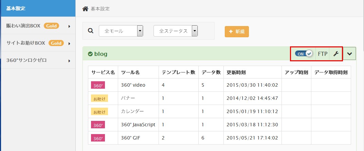Click the home icon in breadcrumb
This screenshot has width=364, height=151.
[x=85, y=9]
